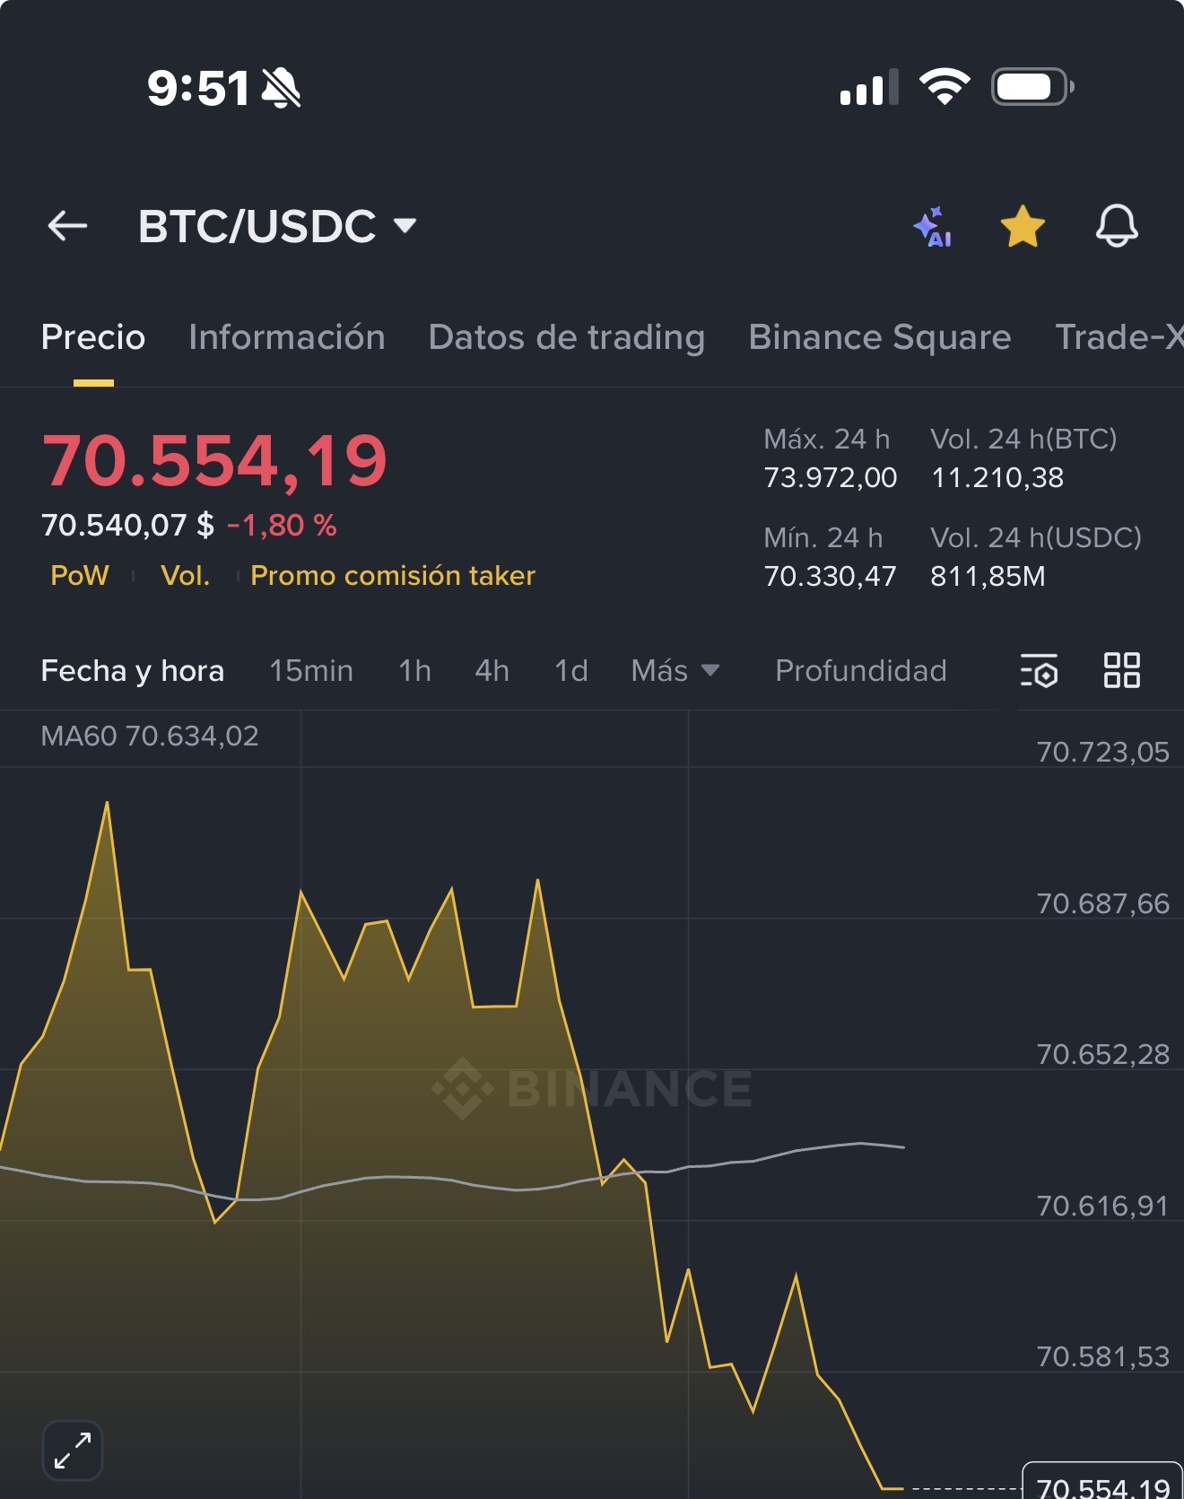Viewport: 1184px width, 1499px height.
Task: Tap the current price label 70.554,19 on axis
Action: point(1103,1484)
